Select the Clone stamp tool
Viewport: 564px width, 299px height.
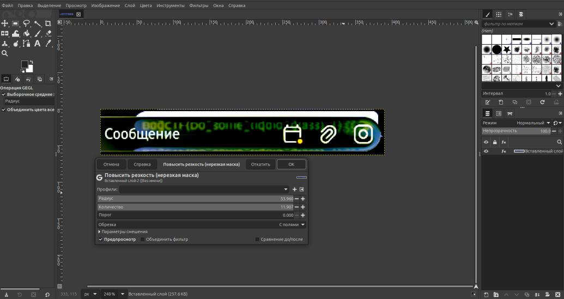pos(5,44)
